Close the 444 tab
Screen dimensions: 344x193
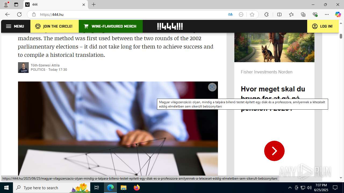tap(84, 5)
